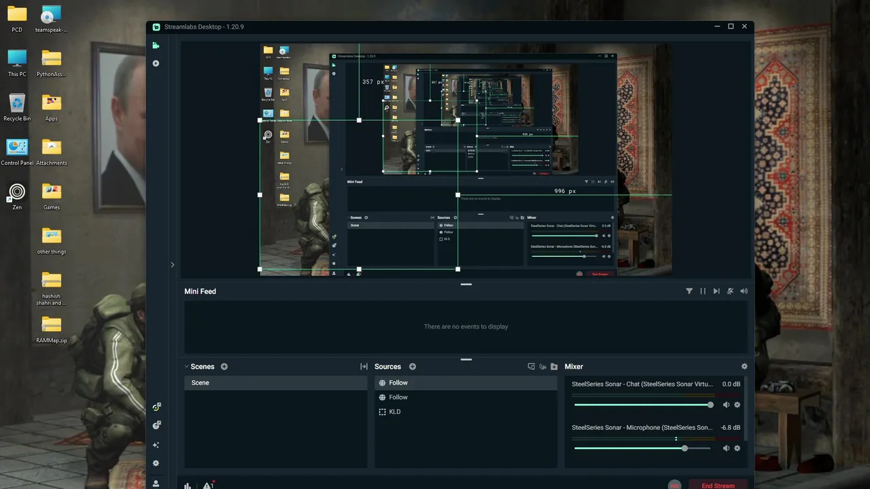Screen dimensions: 870x489
Task: Open SteelSeries Sonar Microphone settings gear
Action: click(737, 448)
